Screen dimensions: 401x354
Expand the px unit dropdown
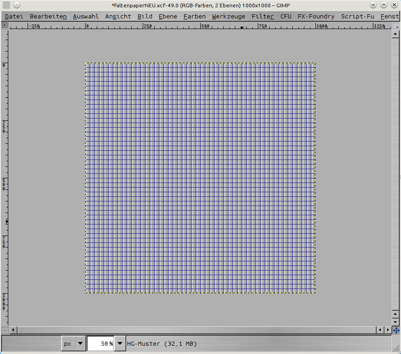pyautogui.click(x=80, y=343)
